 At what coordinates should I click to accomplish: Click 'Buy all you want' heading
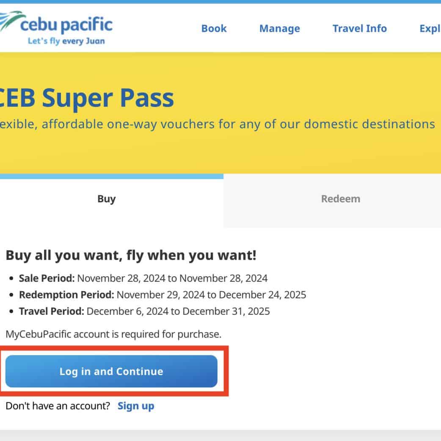tap(131, 256)
